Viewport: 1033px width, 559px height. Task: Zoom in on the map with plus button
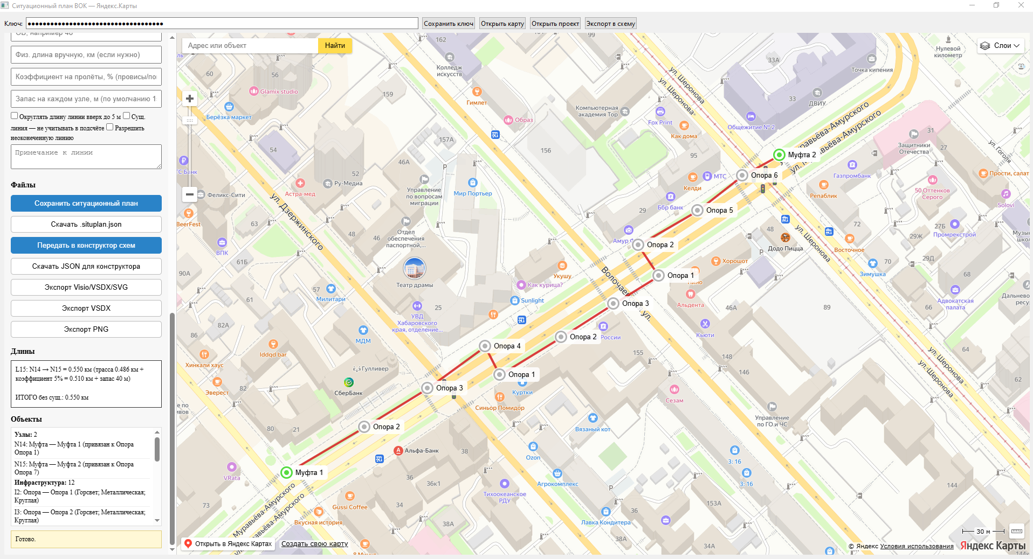(x=190, y=99)
